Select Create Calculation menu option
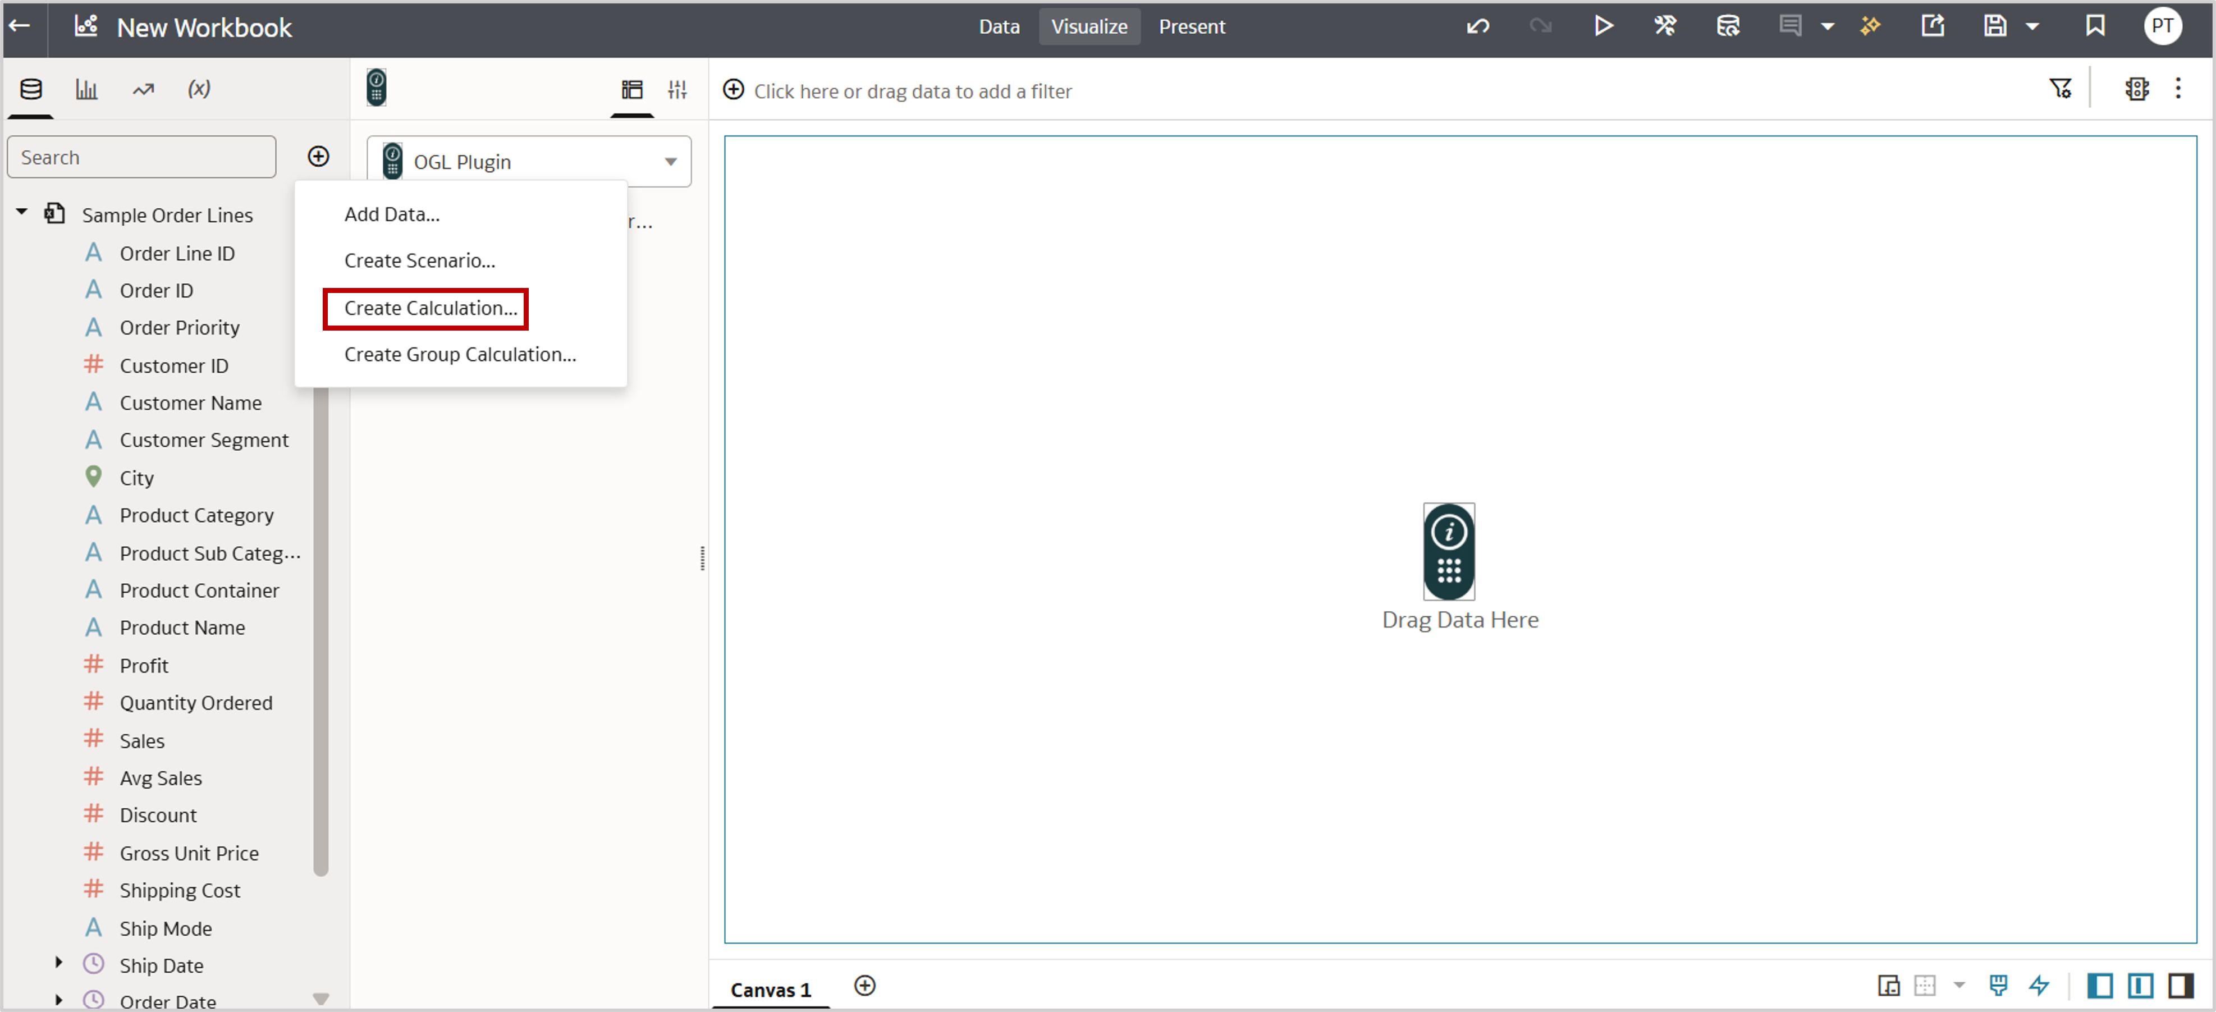This screenshot has width=2216, height=1012. click(x=430, y=308)
